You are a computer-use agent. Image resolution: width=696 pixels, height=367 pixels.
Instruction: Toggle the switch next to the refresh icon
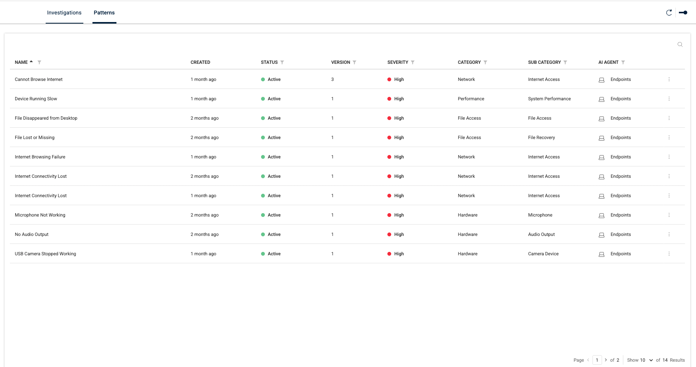pos(683,13)
